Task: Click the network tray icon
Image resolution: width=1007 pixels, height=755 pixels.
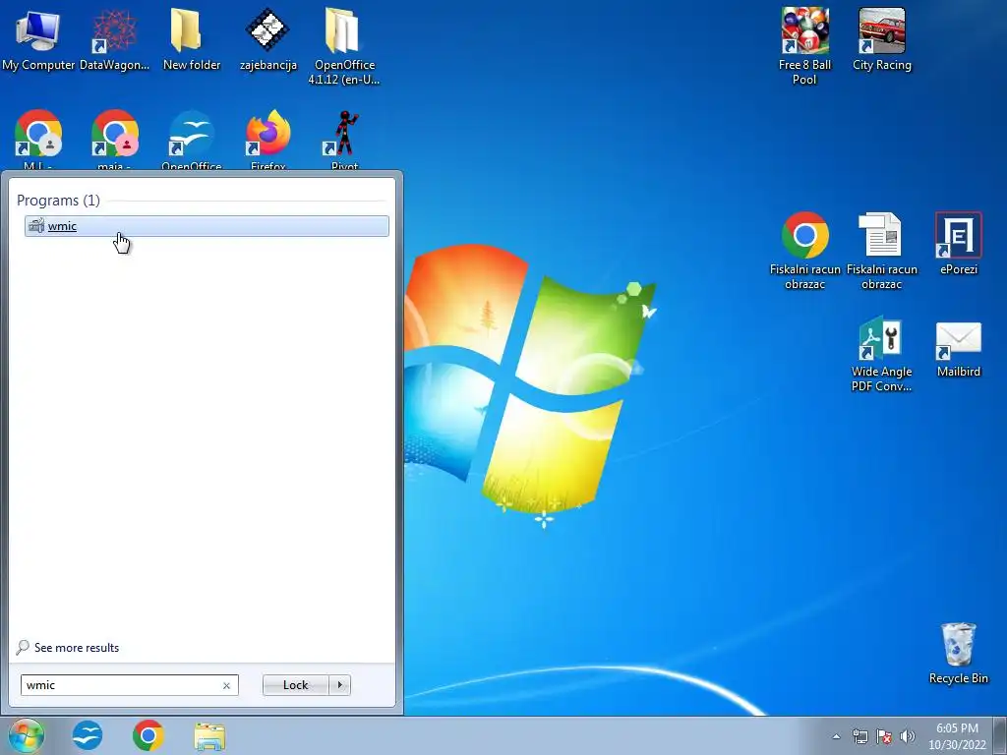Action: click(859, 736)
